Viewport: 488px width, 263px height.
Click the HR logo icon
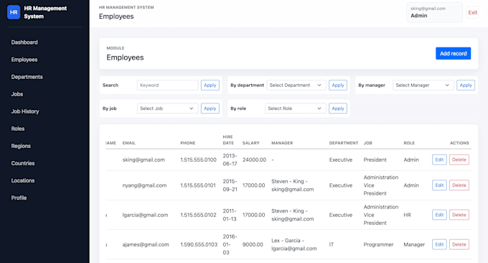(x=14, y=12)
